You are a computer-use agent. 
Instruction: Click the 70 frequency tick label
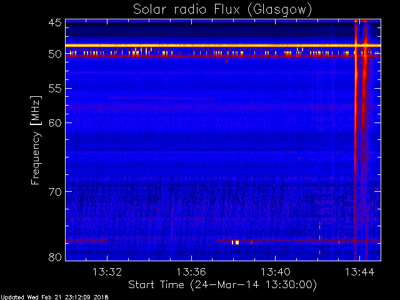(x=55, y=192)
